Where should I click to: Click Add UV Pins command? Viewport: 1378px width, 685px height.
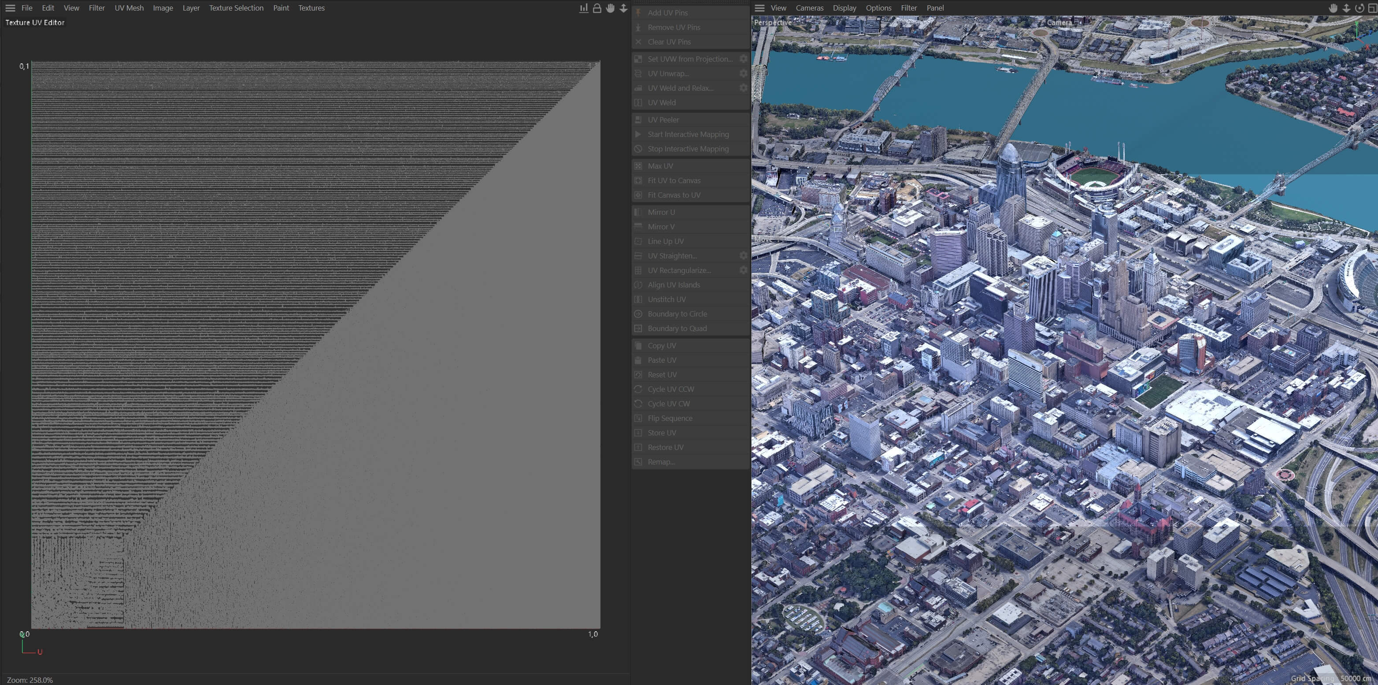690,13
